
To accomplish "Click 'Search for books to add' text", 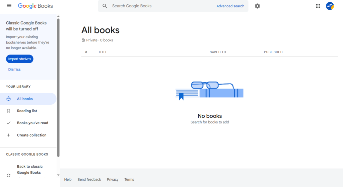I will tap(210, 122).
